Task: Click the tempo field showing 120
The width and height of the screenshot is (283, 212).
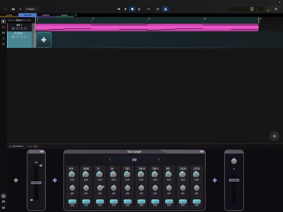Action: [x=148, y=9]
